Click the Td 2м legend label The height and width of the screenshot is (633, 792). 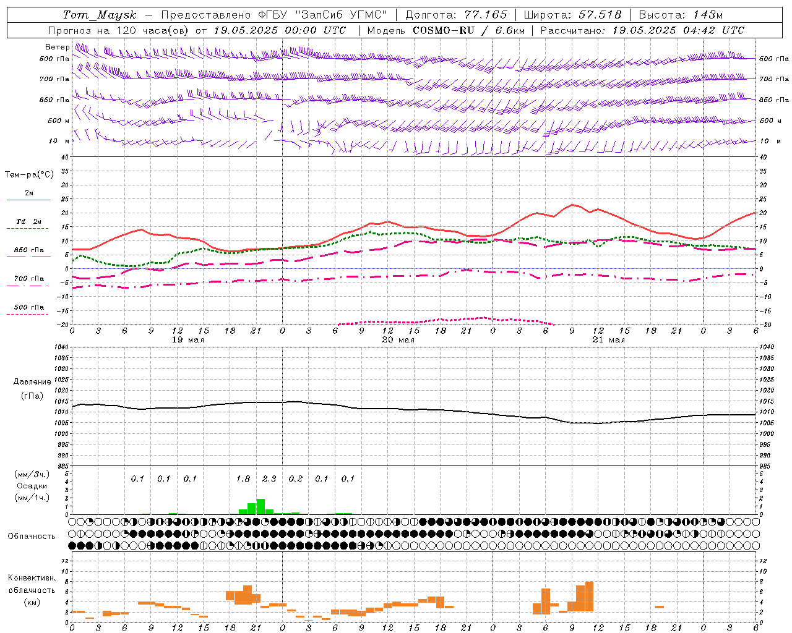pos(28,221)
